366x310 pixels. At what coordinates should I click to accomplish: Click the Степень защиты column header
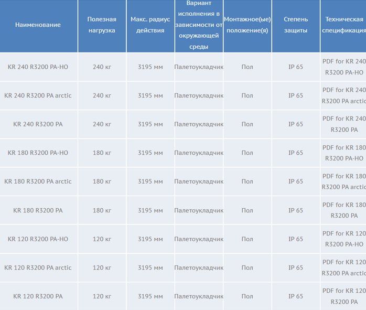point(296,25)
